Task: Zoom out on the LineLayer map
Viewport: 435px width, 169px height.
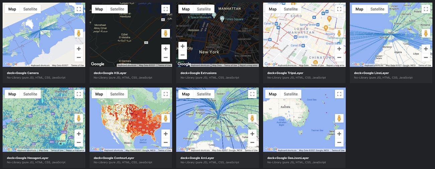Action: coord(426,57)
